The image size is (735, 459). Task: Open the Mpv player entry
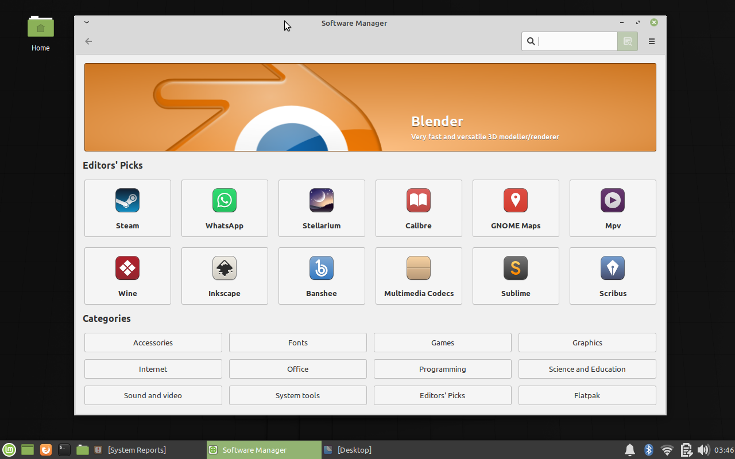click(x=612, y=208)
